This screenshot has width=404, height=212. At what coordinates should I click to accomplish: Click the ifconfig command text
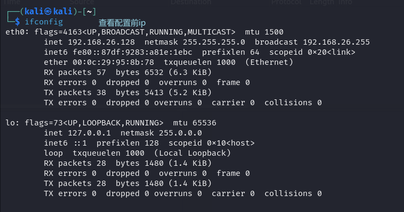coord(44,22)
